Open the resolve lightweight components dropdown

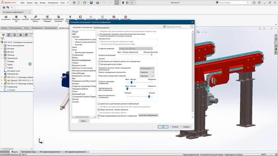[x=147, y=72]
